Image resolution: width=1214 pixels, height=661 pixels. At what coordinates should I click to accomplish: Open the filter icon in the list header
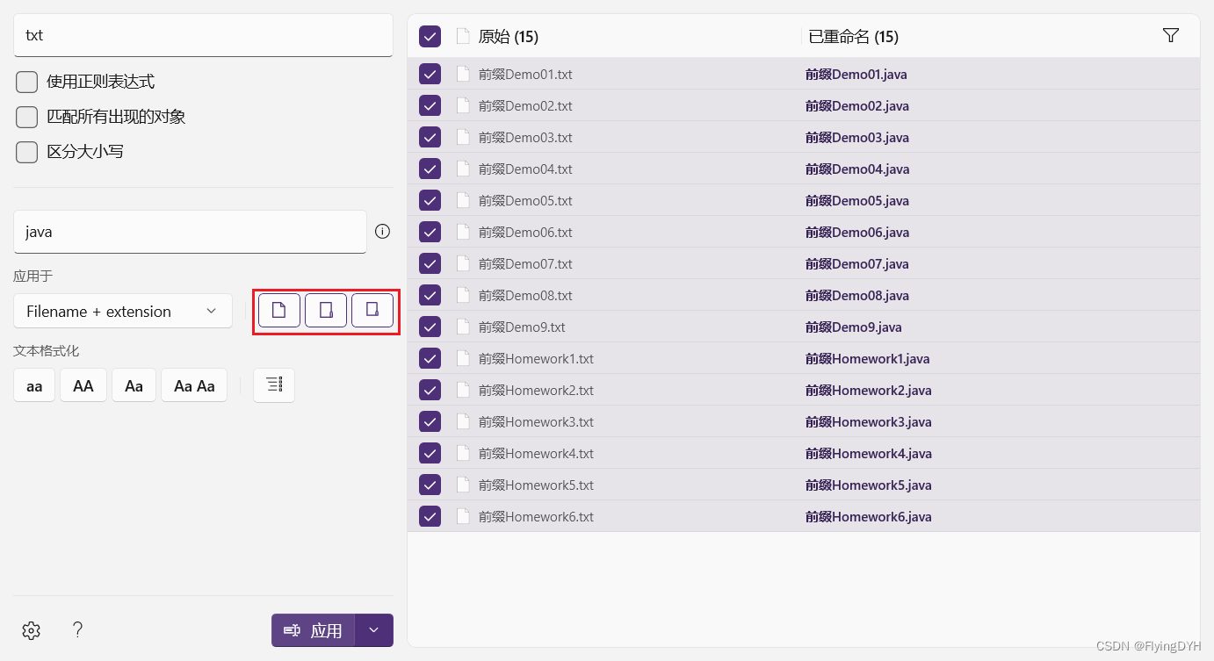point(1170,35)
